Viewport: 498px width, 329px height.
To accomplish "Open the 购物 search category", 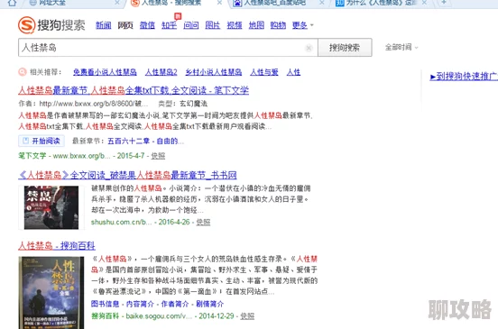I will pos(278,25).
